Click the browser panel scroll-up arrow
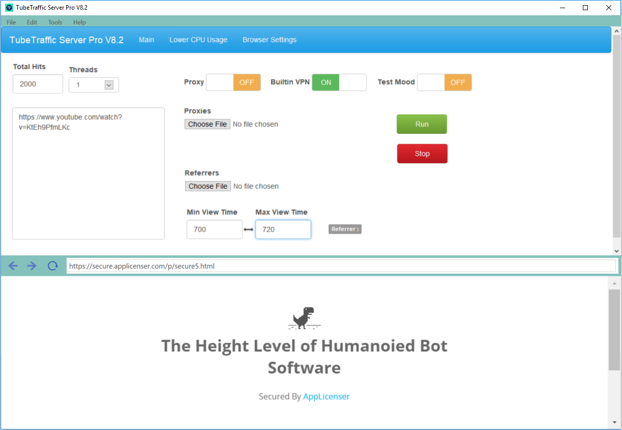Viewport: 622px width, 430px height. click(615, 282)
